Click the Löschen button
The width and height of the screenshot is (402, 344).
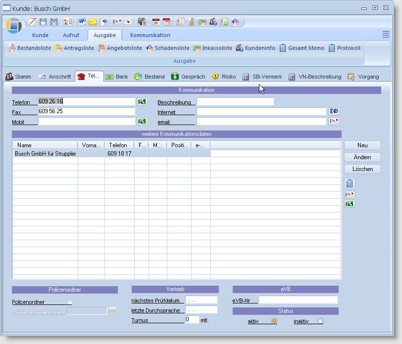pyautogui.click(x=362, y=169)
